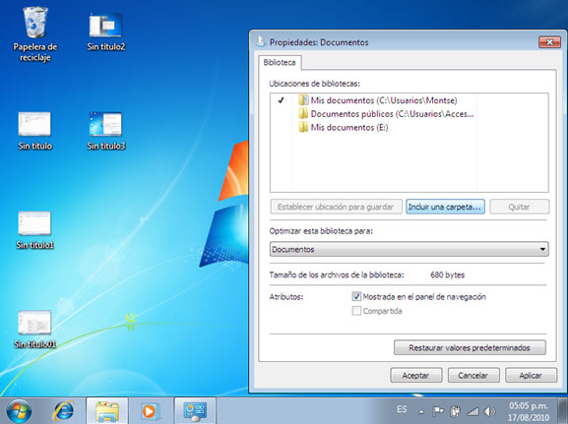Select the Sin título2 desktop file

click(105, 31)
